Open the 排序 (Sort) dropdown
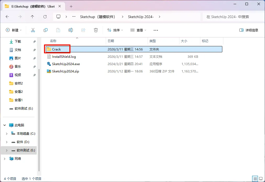The image size is (265, 182). pos(115,30)
